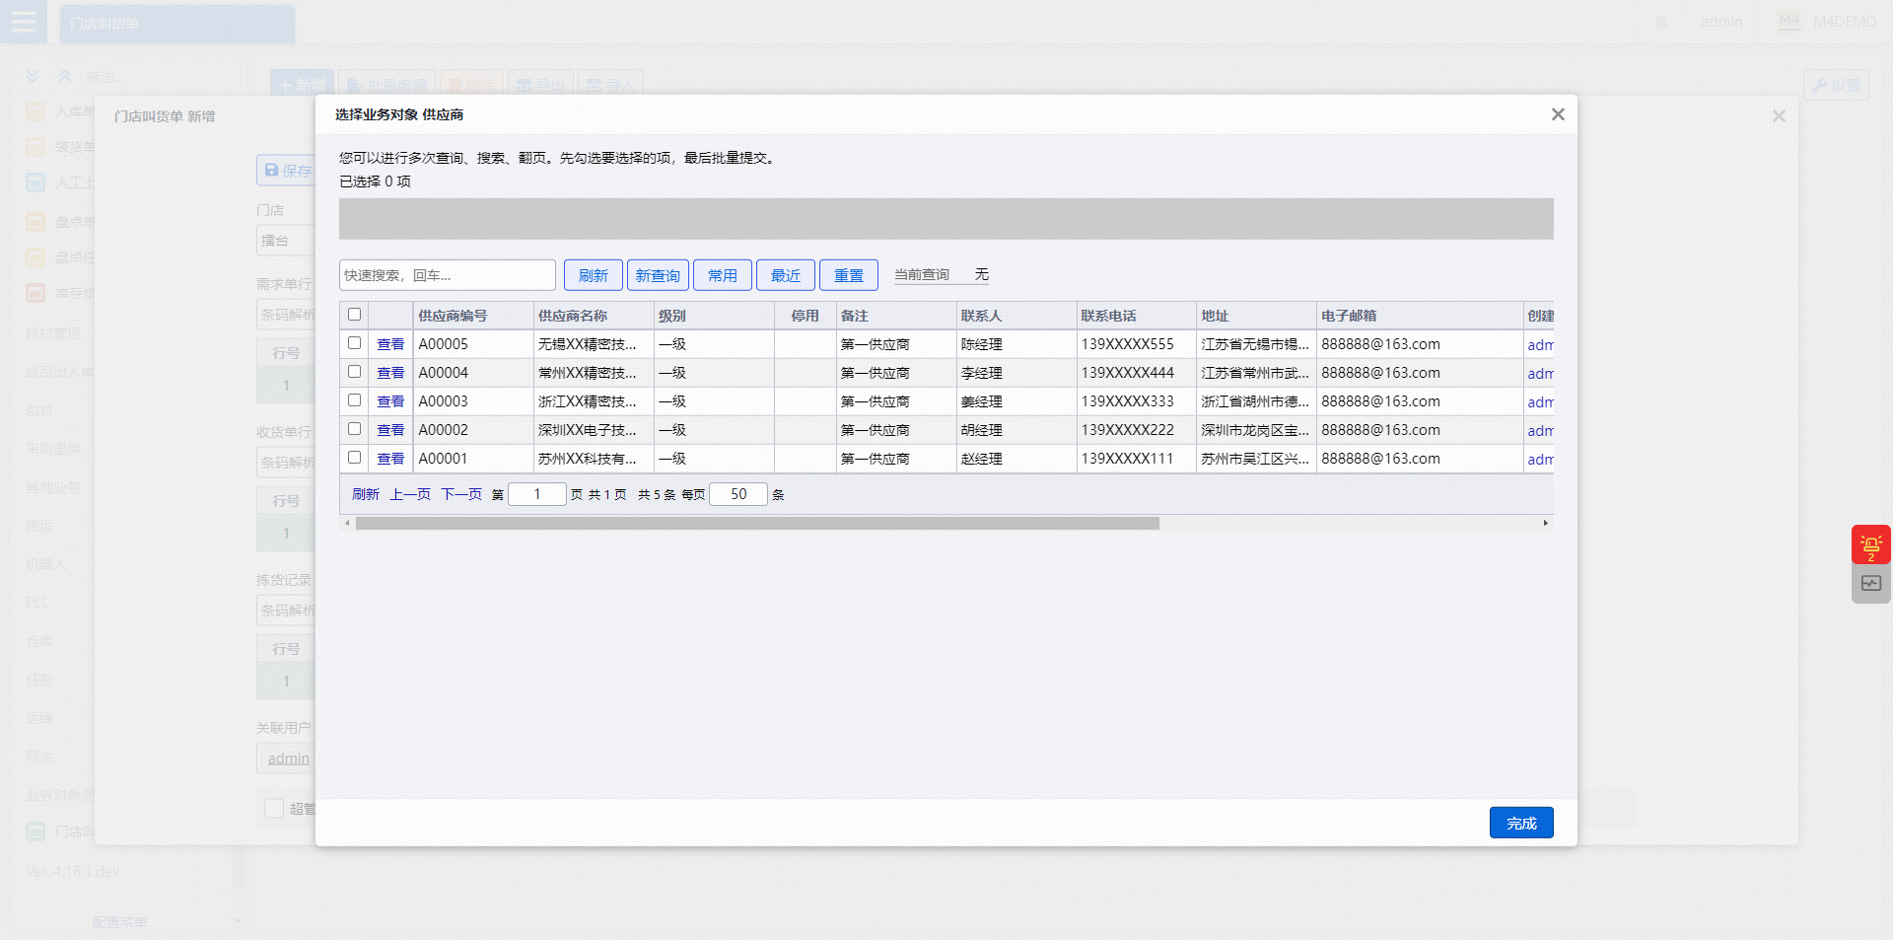1893x940 pixels.
Task: Click the 供应商编号 column header
Action: click(472, 316)
